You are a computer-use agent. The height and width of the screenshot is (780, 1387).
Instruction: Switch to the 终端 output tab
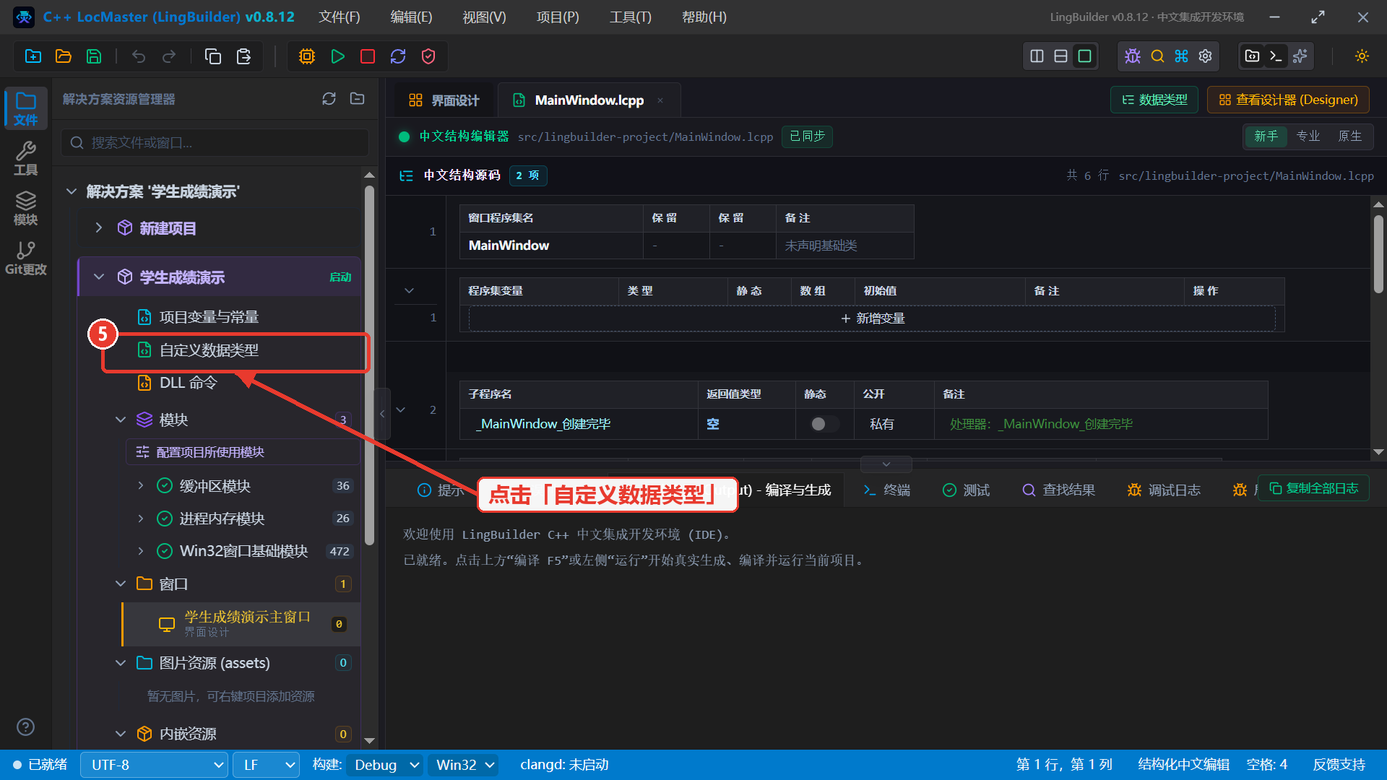(887, 490)
